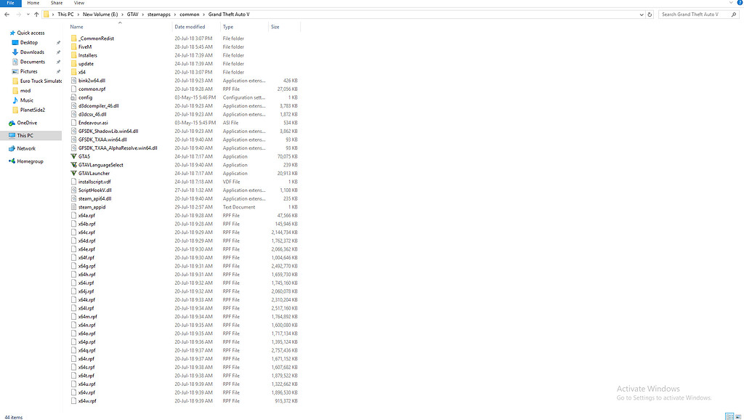Open the File menu
The height and width of the screenshot is (420, 744).
[x=10, y=3]
